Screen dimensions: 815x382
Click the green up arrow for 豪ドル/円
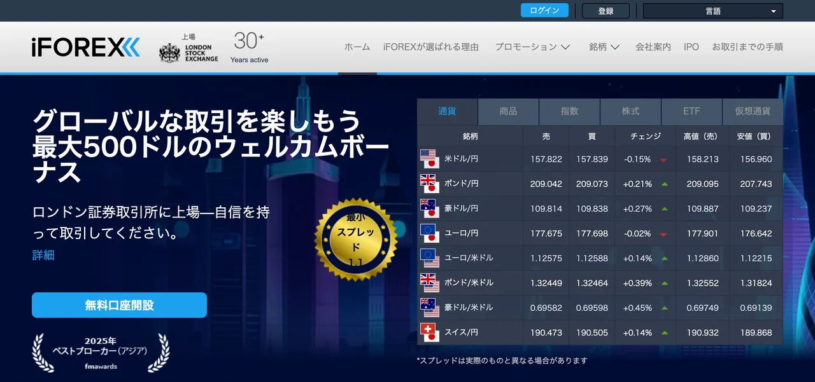pos(664,209)
